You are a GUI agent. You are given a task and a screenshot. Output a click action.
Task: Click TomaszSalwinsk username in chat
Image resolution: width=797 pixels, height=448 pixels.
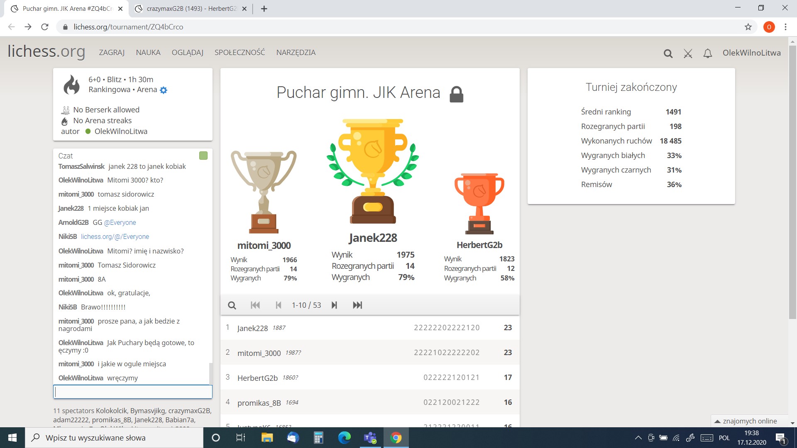point(81,166)
